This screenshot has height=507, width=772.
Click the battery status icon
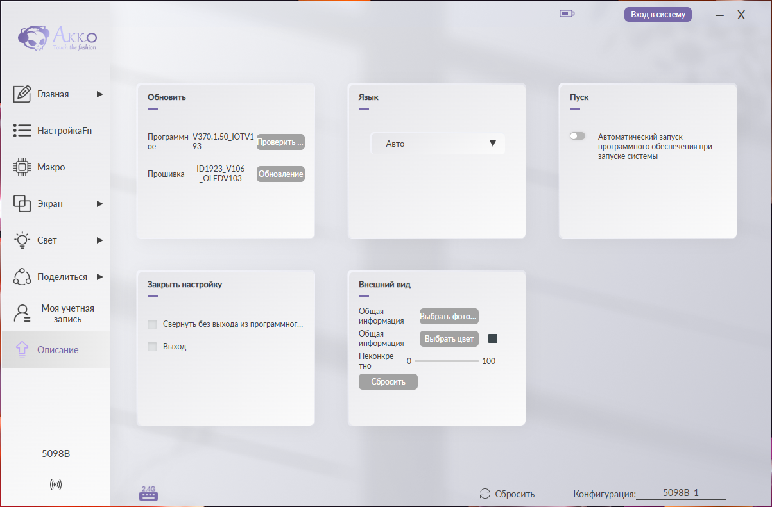567,13
